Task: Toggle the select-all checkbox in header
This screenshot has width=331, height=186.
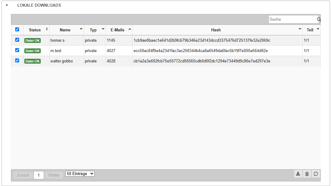Action: click(17, 30)
